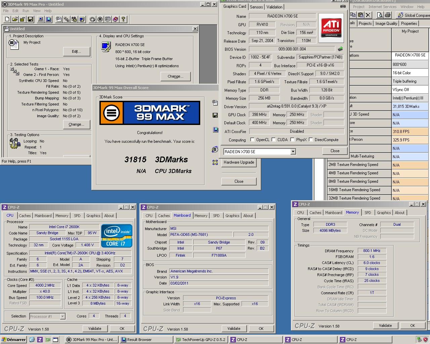Click the computer system info toolbar icon
430x344 pixels.
pyautogui.click(x=41, y=19)
